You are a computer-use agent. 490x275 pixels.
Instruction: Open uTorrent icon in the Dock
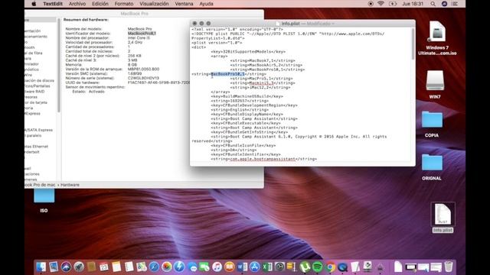[305, 267]
